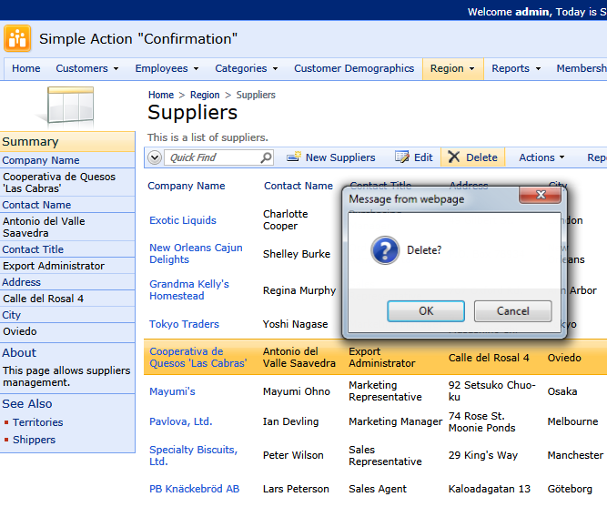Click the Region breadcrumb link

click(205, 95)
